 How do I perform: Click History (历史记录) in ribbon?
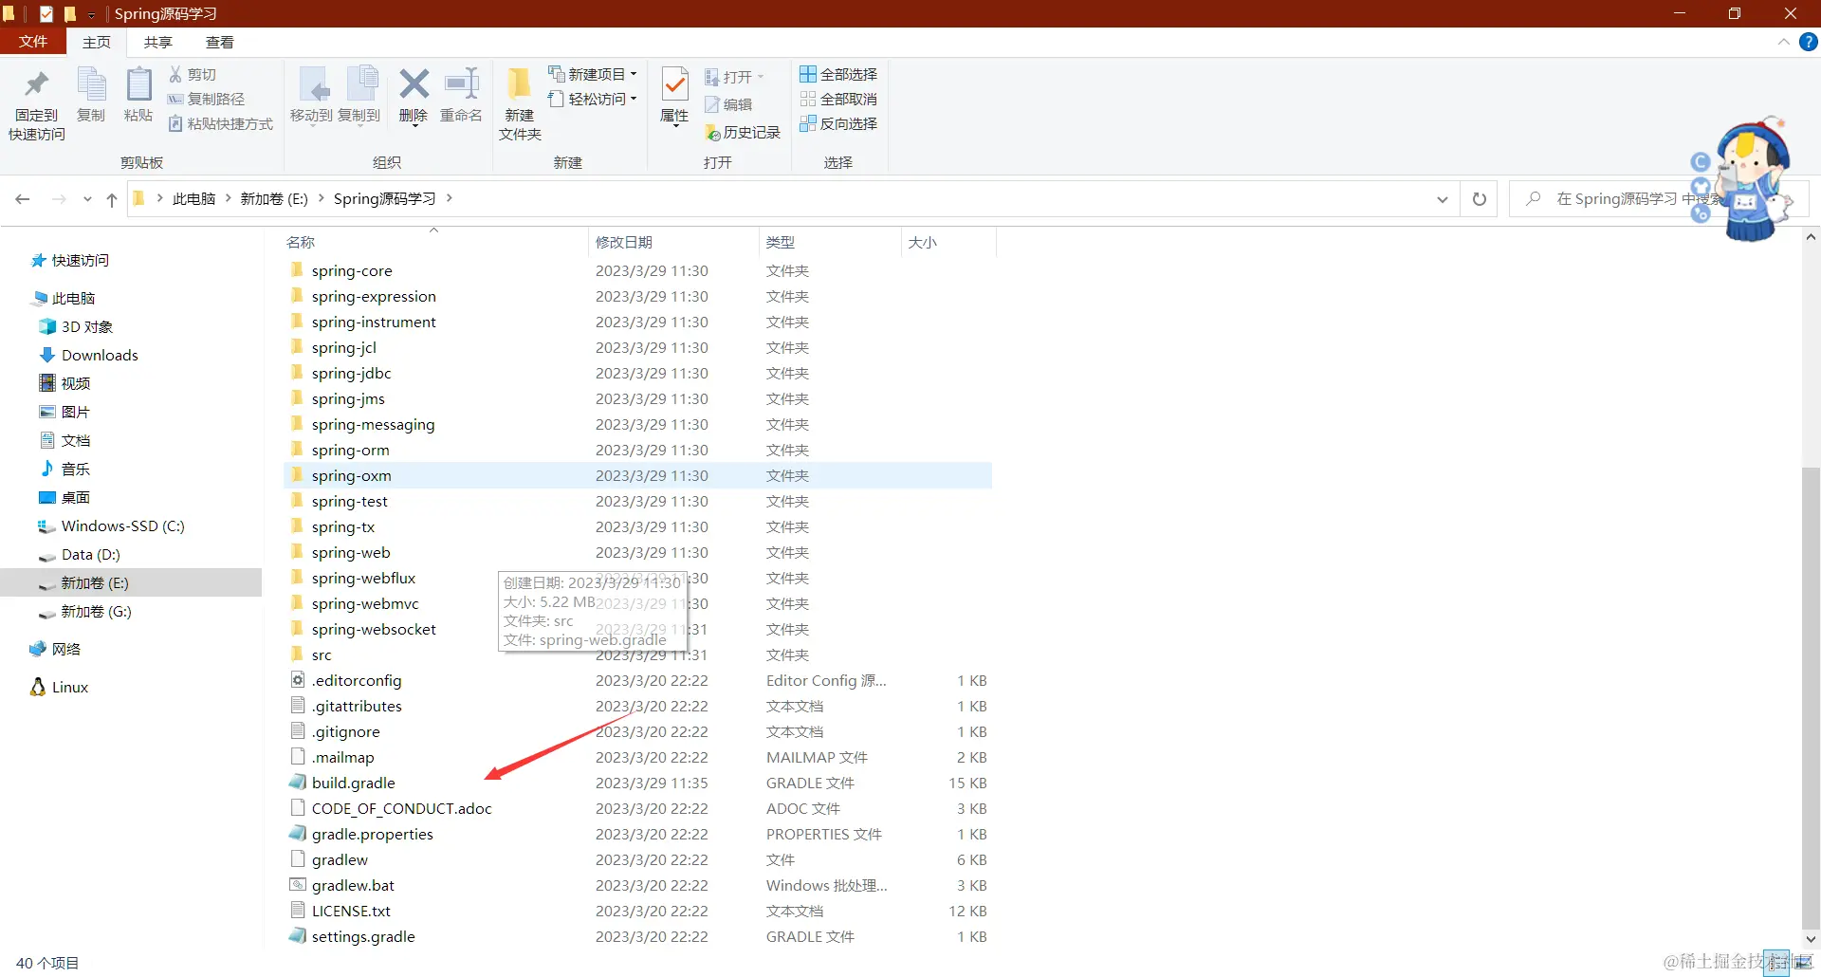pos(743,133)
